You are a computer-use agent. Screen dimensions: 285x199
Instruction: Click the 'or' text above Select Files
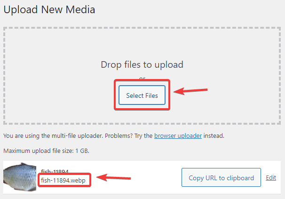[x=142, y=79]
